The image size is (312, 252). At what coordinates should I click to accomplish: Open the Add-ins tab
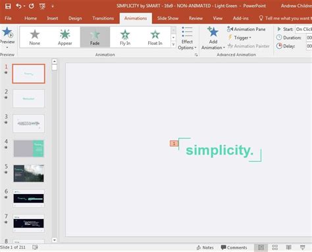point(241,18)
